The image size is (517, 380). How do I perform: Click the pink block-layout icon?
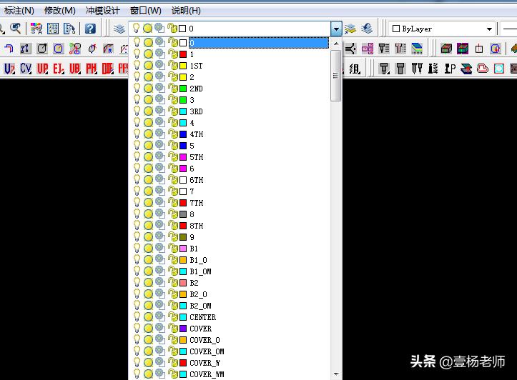(x=368, y=49)
